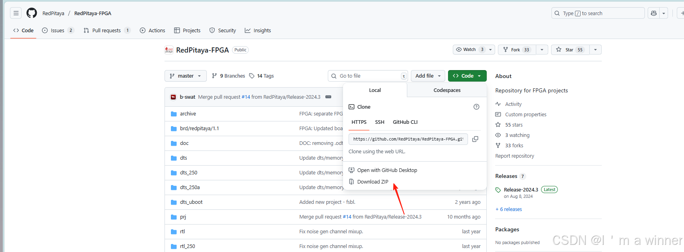
Task: Select the HTTPS clone option
Action: [359, 122]
